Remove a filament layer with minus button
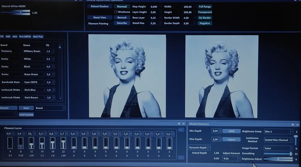This screenshot has width=301, height=167. 181,158
